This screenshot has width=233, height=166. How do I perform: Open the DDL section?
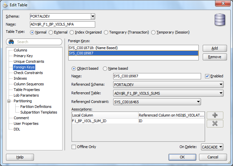pyautogui.click(x=17, y=129)
